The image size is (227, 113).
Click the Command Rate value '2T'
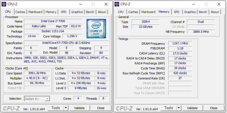[180, 78]
